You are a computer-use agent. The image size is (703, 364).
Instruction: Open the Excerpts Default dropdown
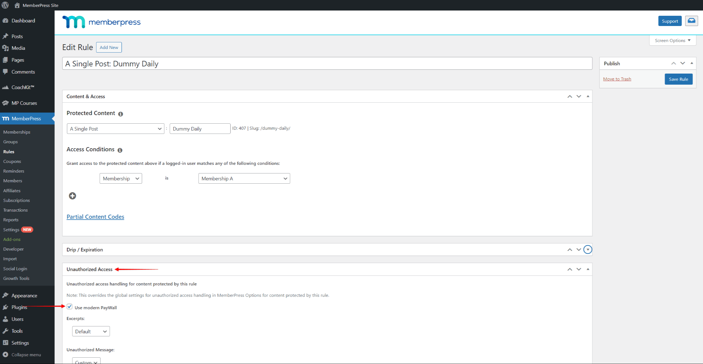(91, 331)
